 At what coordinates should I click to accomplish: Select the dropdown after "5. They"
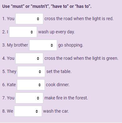pos(31,71)
